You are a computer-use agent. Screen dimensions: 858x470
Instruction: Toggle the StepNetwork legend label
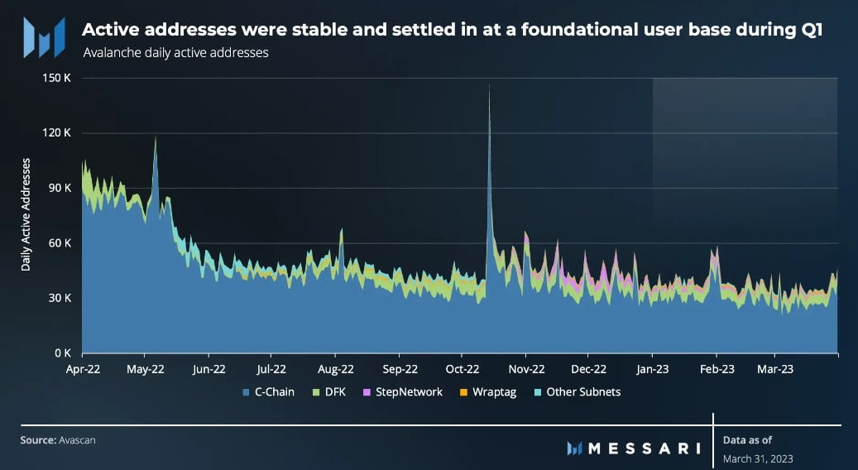[409, 392]
